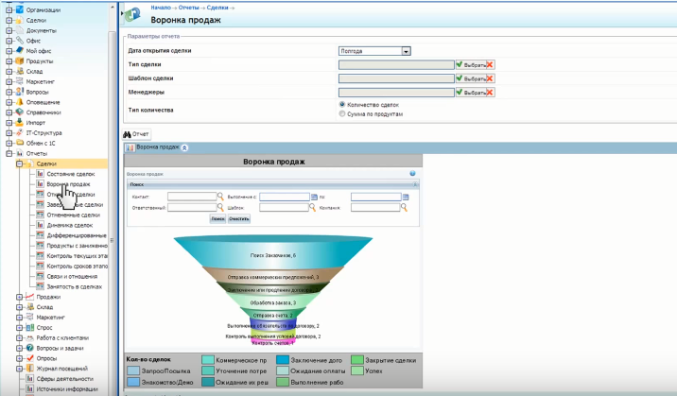Click Выбрать for the Тип сделки field
Image resolution: width=677 pixels, height=396 pixels.
471,64
